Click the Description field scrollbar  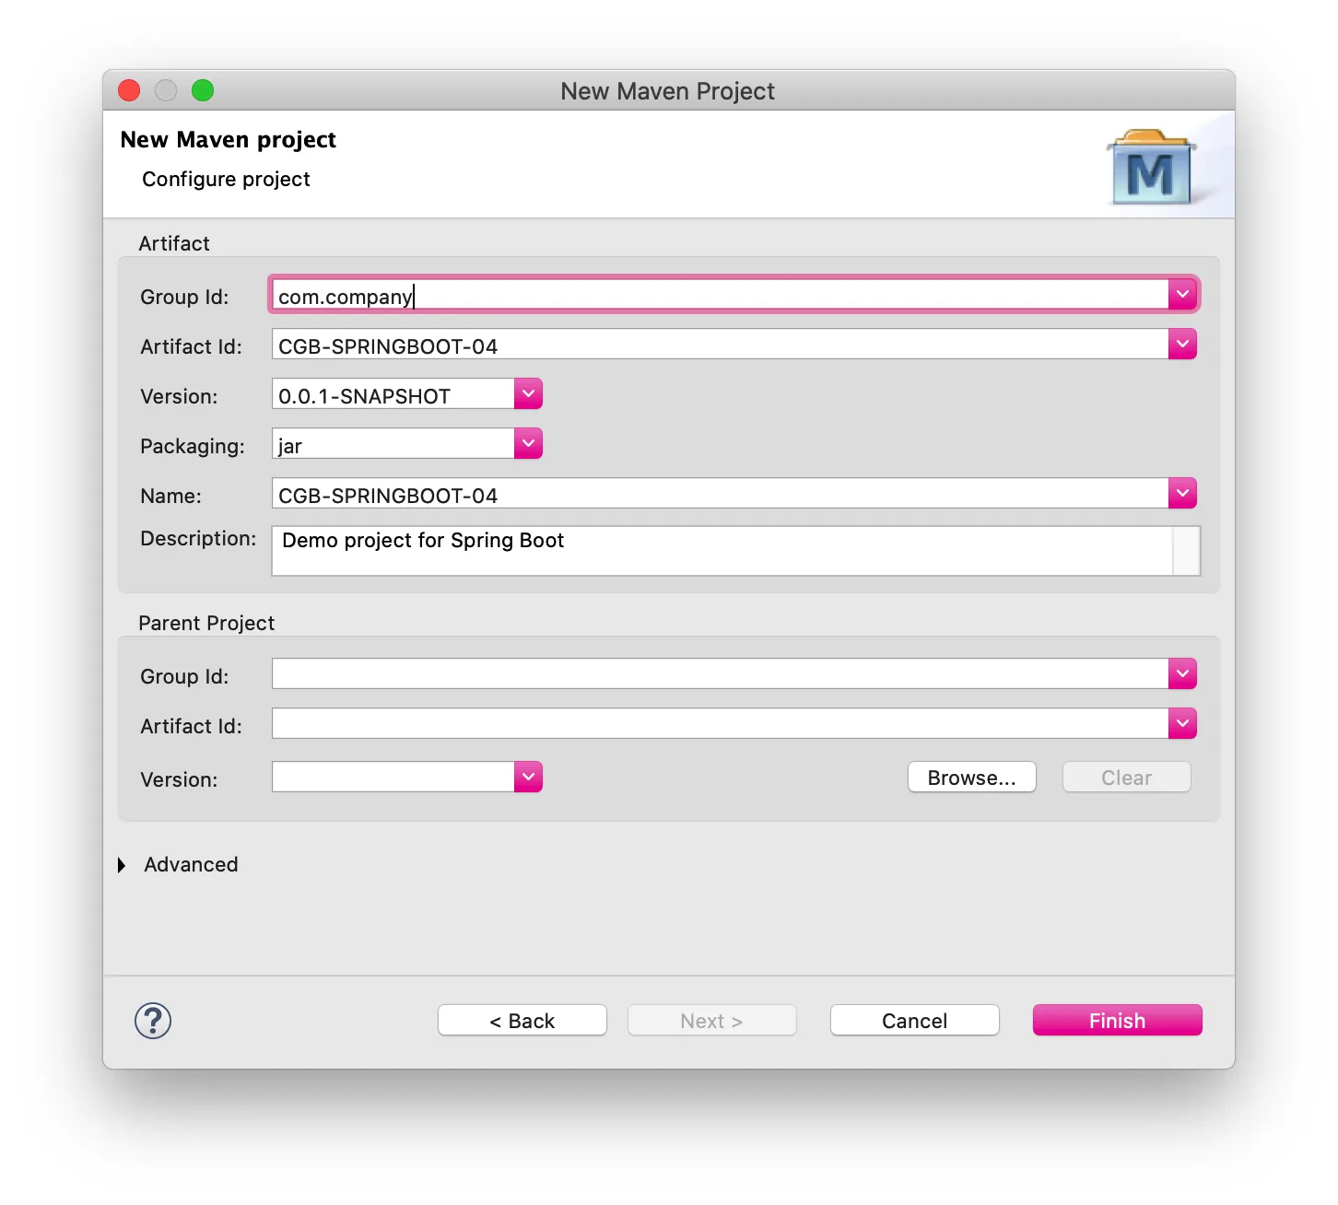click(1187, 551)
